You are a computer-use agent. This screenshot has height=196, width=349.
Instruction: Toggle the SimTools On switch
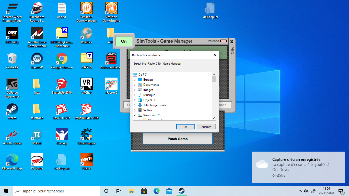pos(124,41)
